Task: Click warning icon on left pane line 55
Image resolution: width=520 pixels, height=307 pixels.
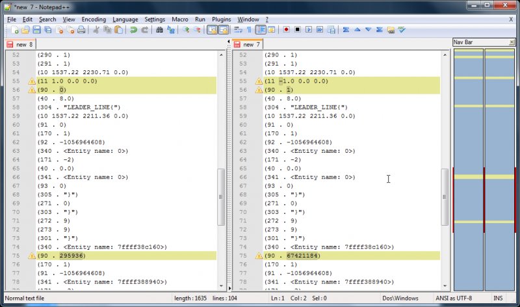Action: point(31,81)
